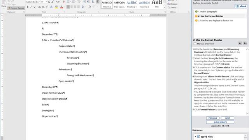The image size is (249, 140).
Task: Click the ruler tab selector
Action: (2, 16)
